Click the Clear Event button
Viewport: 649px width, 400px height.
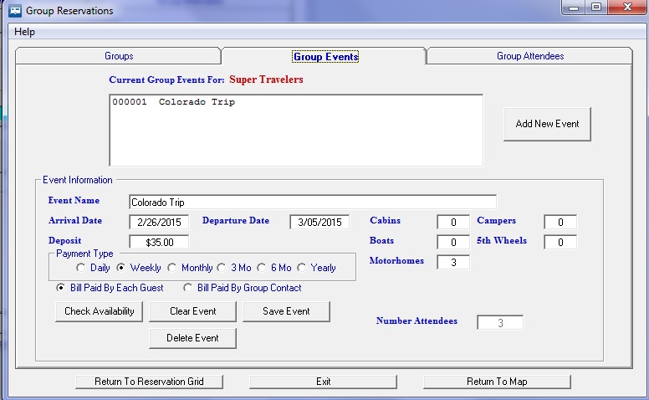pos(192,311)
